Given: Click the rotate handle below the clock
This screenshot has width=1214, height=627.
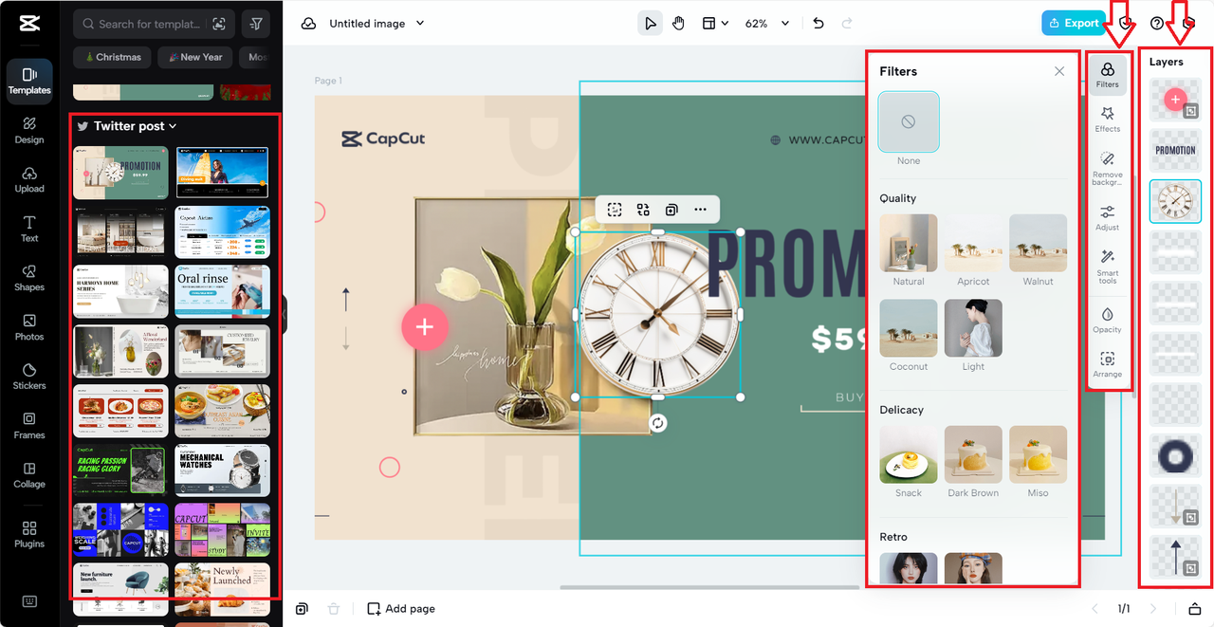Looking at the screenshot, I should 658,423.
